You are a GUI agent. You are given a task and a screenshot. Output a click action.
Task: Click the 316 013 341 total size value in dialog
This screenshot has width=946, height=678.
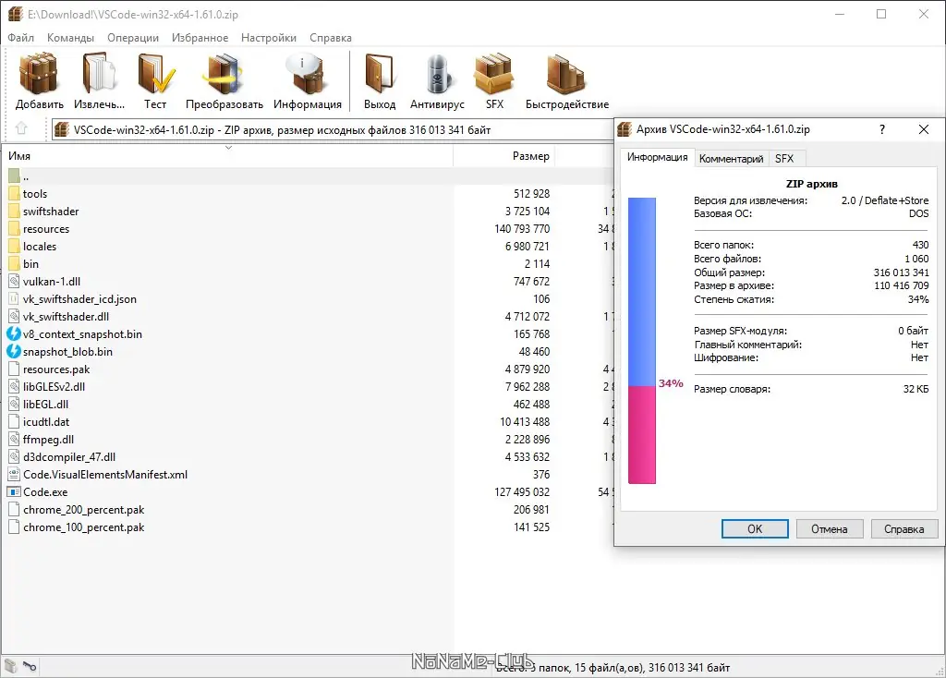[x=902, y=272]
